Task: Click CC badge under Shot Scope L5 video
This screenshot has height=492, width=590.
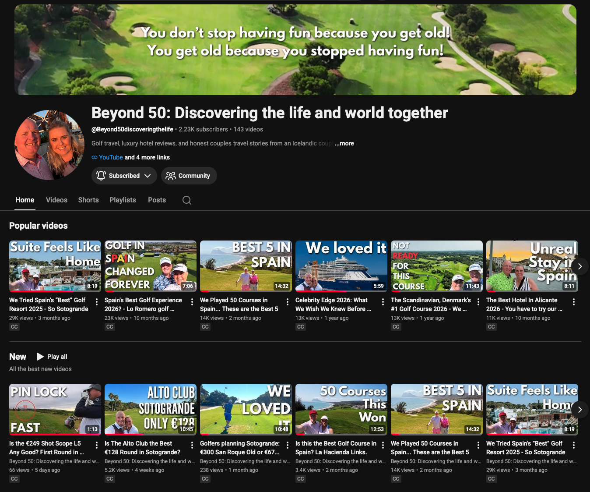Action: click(14, 479)
